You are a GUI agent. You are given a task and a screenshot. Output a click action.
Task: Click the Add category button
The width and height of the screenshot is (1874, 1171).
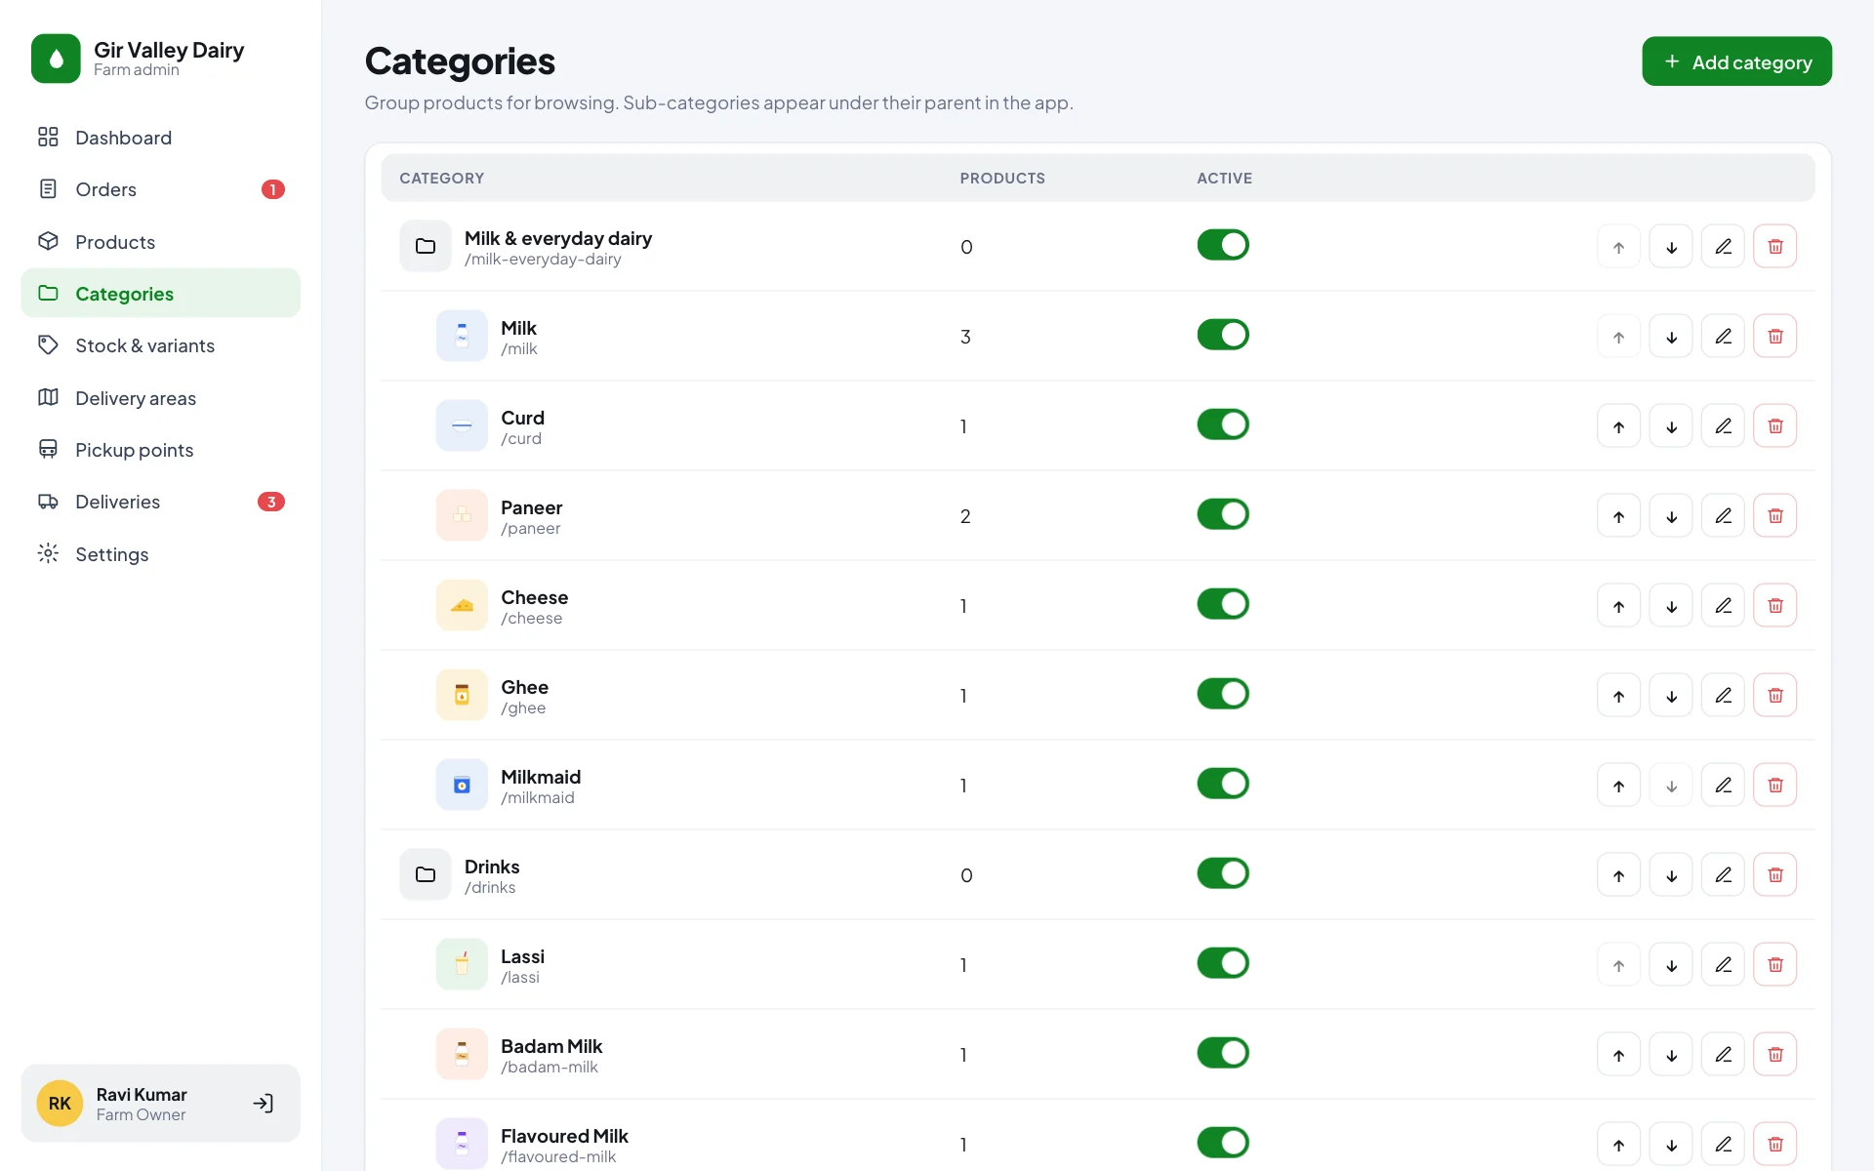pos(1736,61)
